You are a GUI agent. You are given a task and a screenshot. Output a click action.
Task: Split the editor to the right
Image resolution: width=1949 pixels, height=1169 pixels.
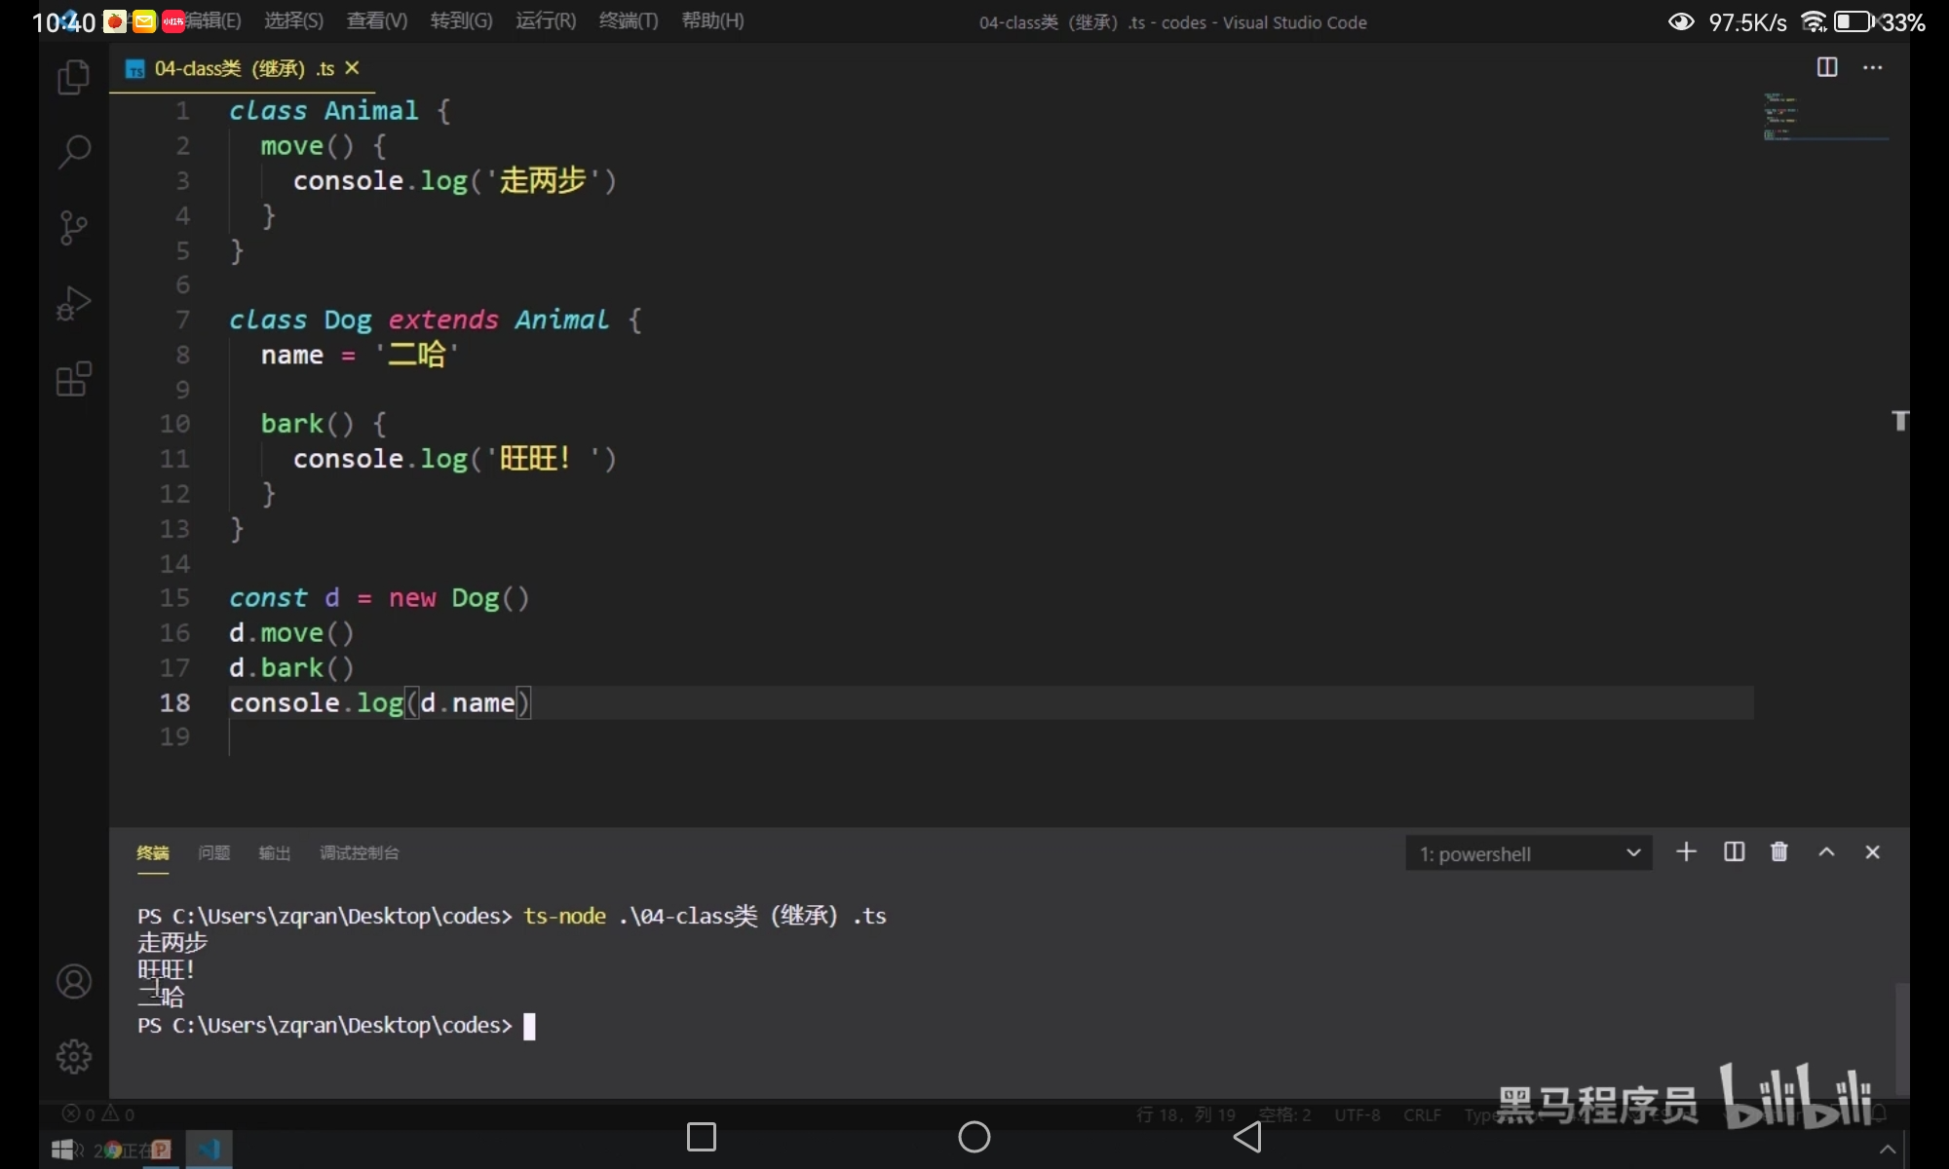[x=1827, y=67]
